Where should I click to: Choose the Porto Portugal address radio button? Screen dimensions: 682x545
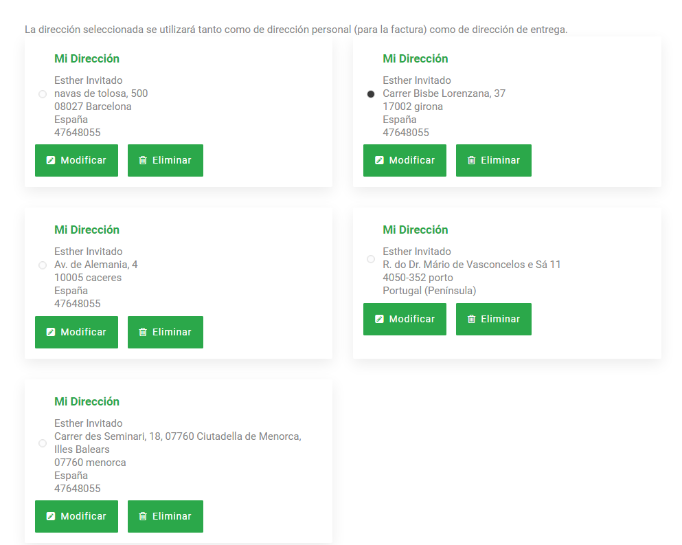click(371, 259)
